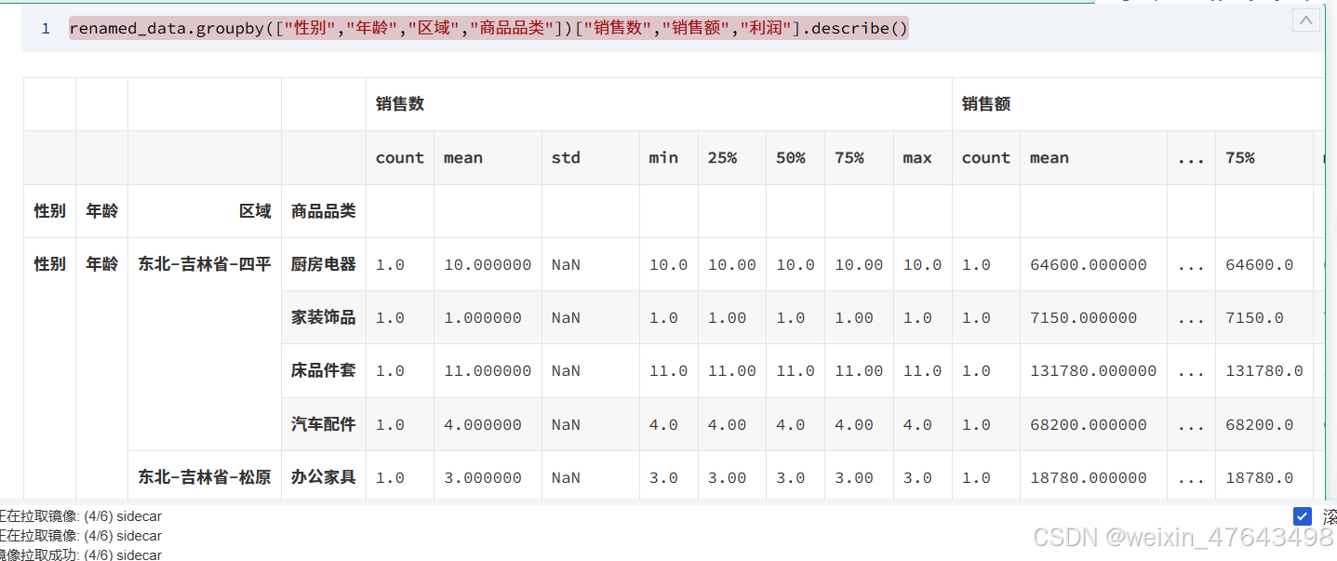Select the 汽车配件 row entry
Viewport: 1337px width, 561px height.
323,424
